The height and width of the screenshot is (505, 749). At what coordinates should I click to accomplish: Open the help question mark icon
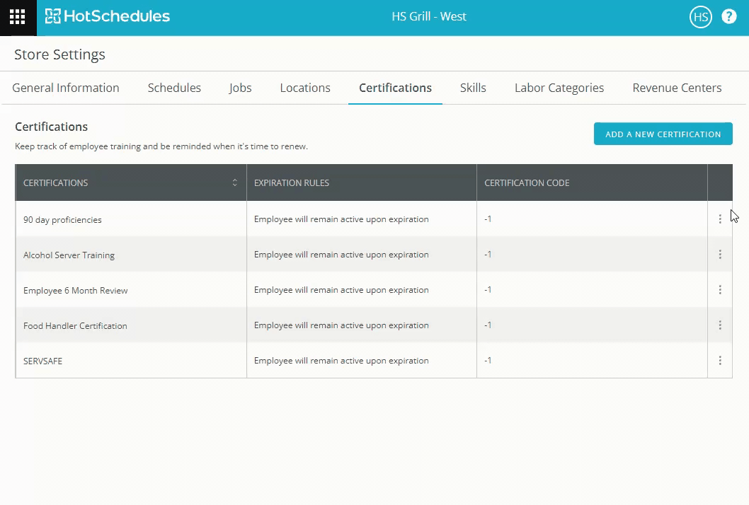point(729,17)
